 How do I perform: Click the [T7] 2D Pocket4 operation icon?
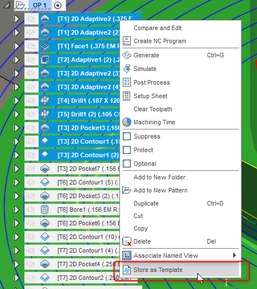(45, 264)
